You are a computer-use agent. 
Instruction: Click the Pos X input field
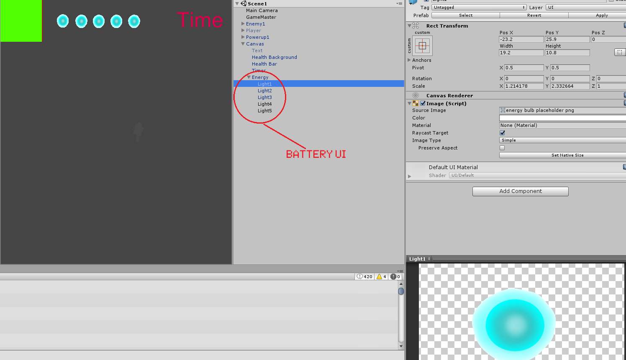[521, 39]
